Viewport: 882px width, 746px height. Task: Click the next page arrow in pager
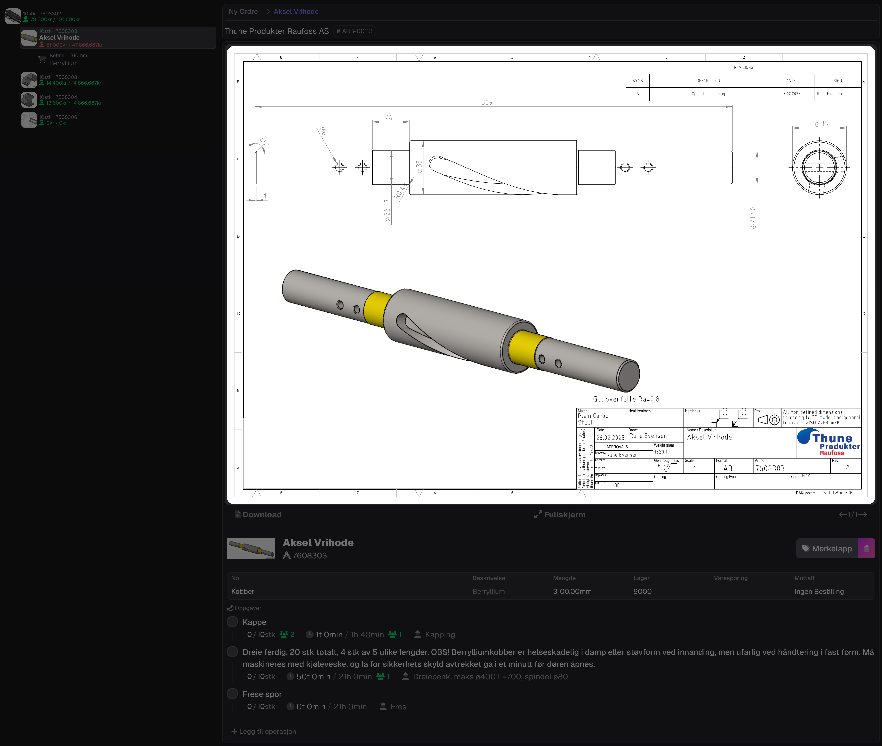[x=863, y=515]
